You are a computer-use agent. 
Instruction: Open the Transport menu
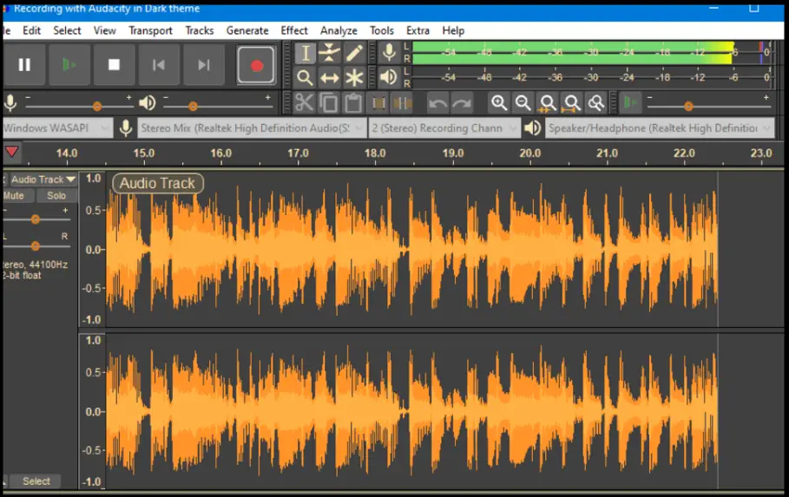[150, 30]
